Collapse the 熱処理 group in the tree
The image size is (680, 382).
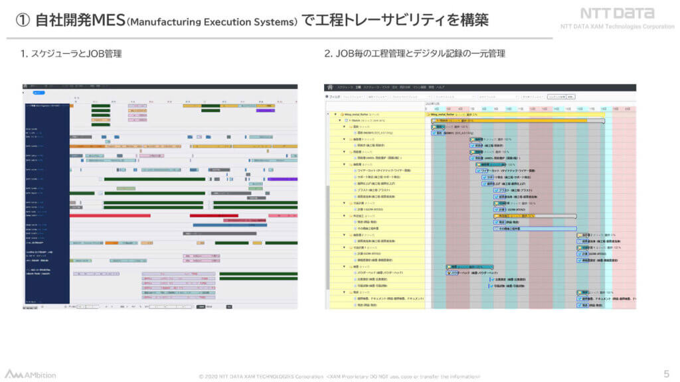[x=345, y=152]
